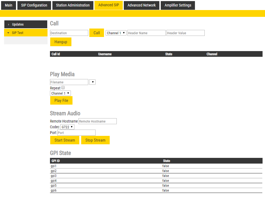Click the Play File button
The height and width of the screenshot is (197, 265).
tap(61, 100)
